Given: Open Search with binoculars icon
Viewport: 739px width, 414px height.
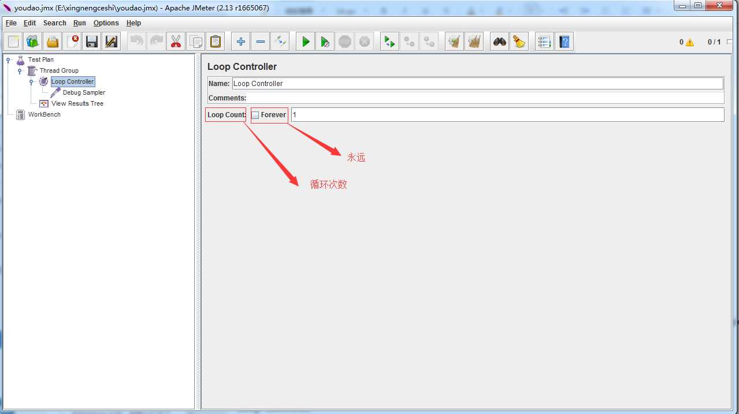Looking at the screenshot, I should click(x=500, y=42).
